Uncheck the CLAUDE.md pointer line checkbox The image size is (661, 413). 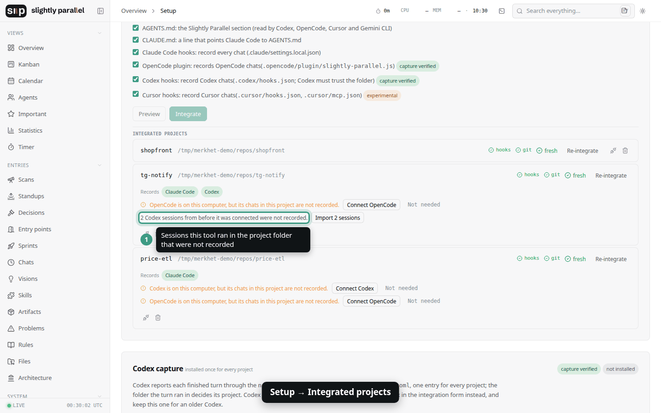click(135, 39)
